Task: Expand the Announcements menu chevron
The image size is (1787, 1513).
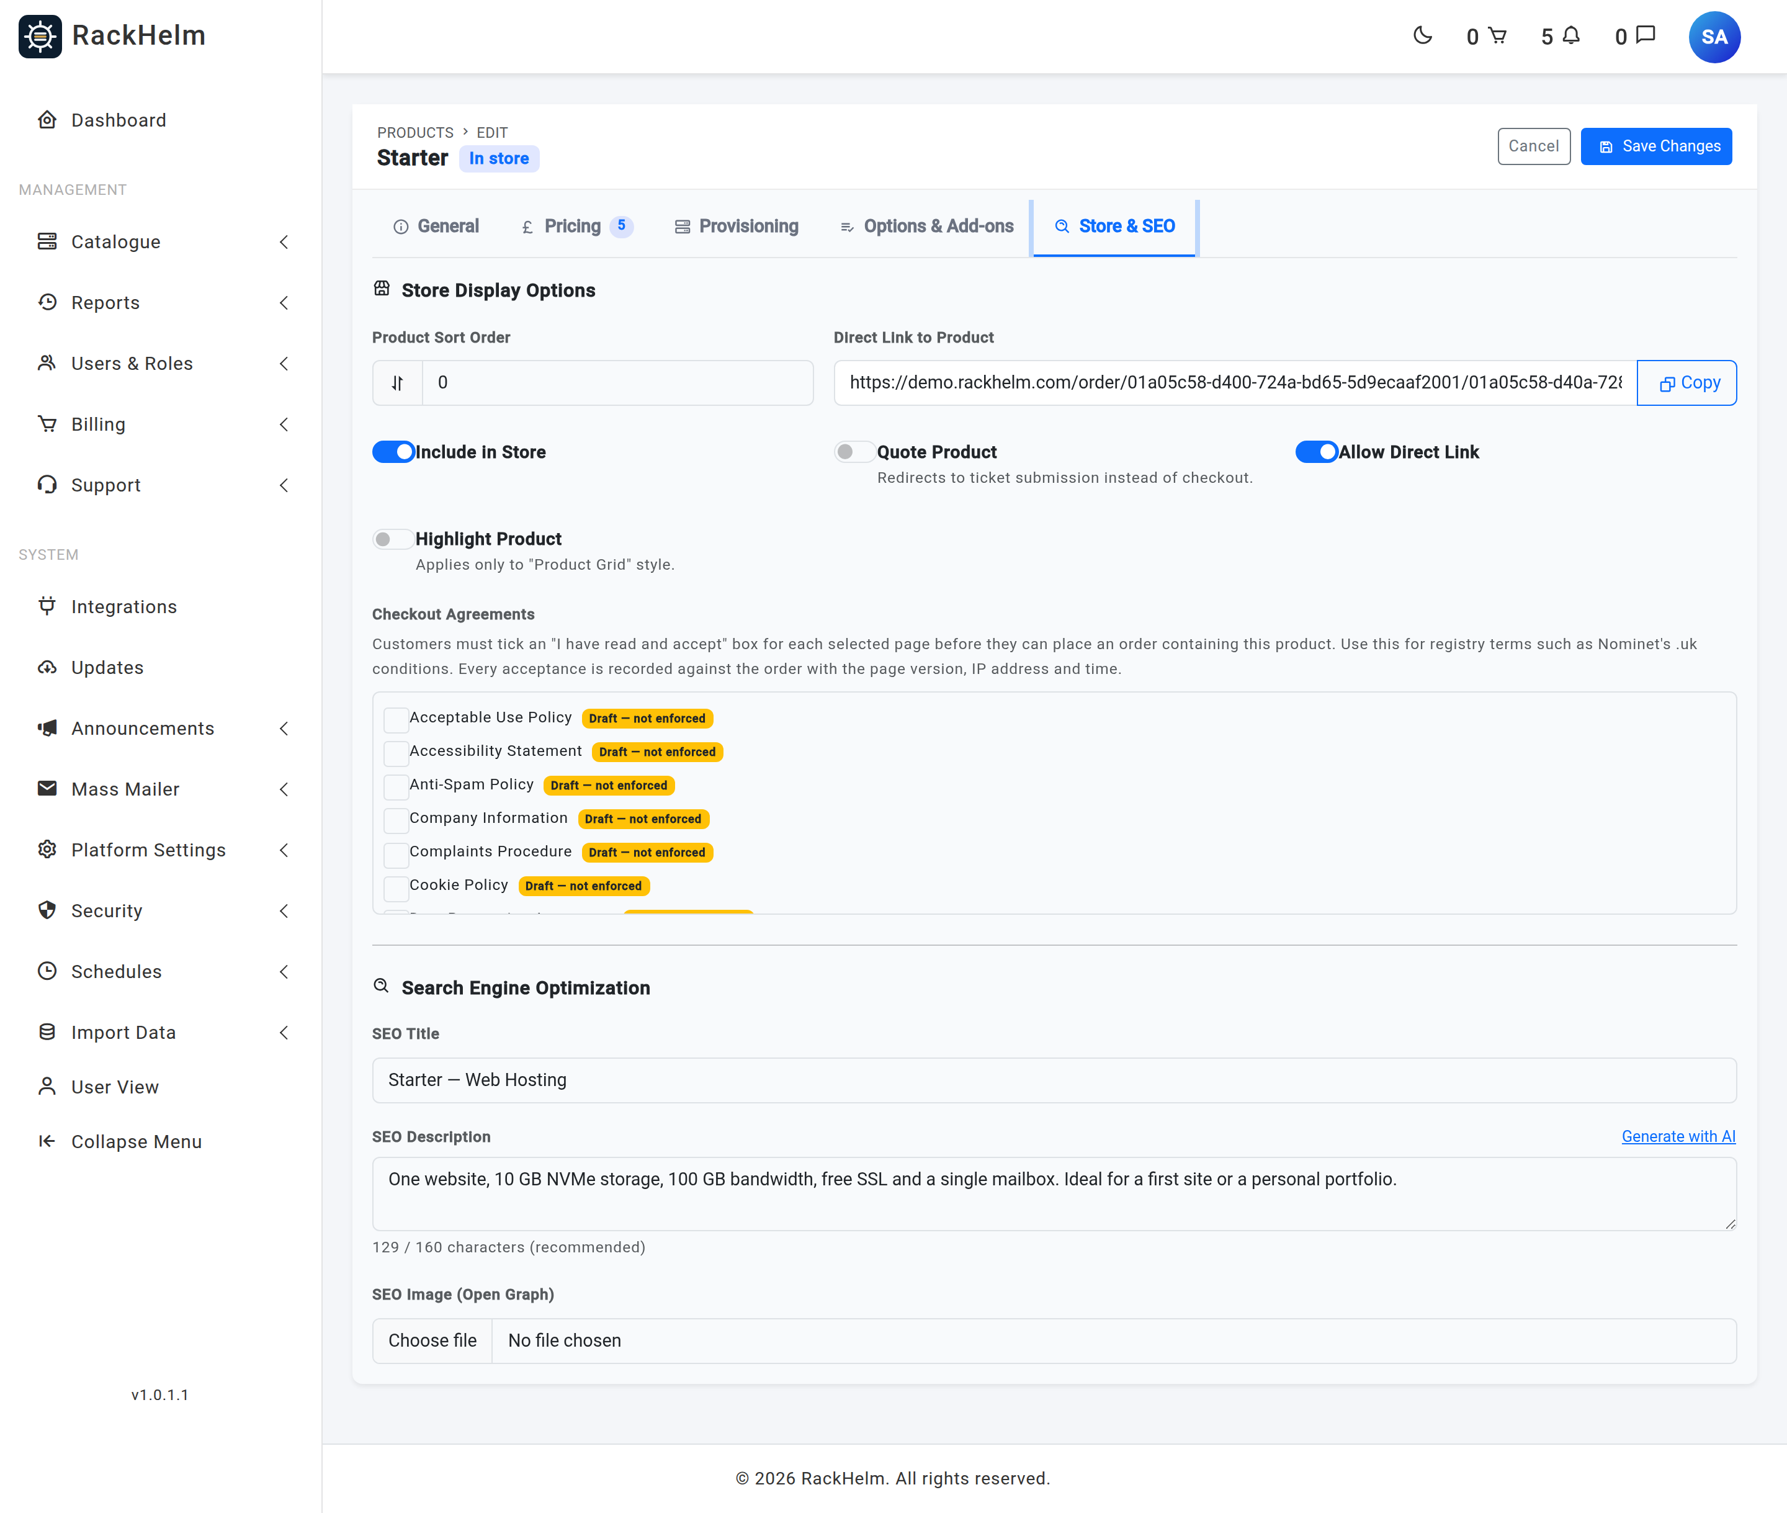Action: coord(284,728)
